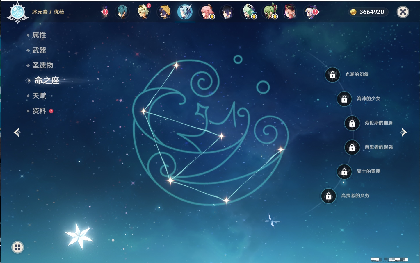This screenshot has width=420, height=263.
Task: Switch to previous character with left arrow
Action: click(x=17, y=132)
